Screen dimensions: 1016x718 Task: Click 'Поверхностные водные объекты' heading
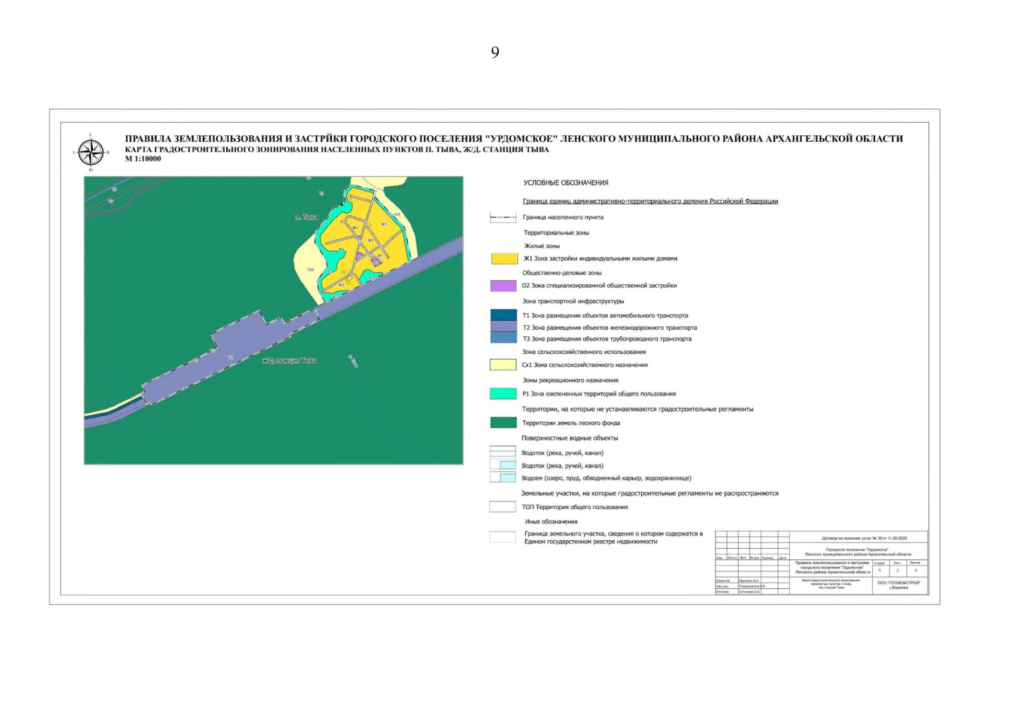pyautogui.click(x=570, y=438)
